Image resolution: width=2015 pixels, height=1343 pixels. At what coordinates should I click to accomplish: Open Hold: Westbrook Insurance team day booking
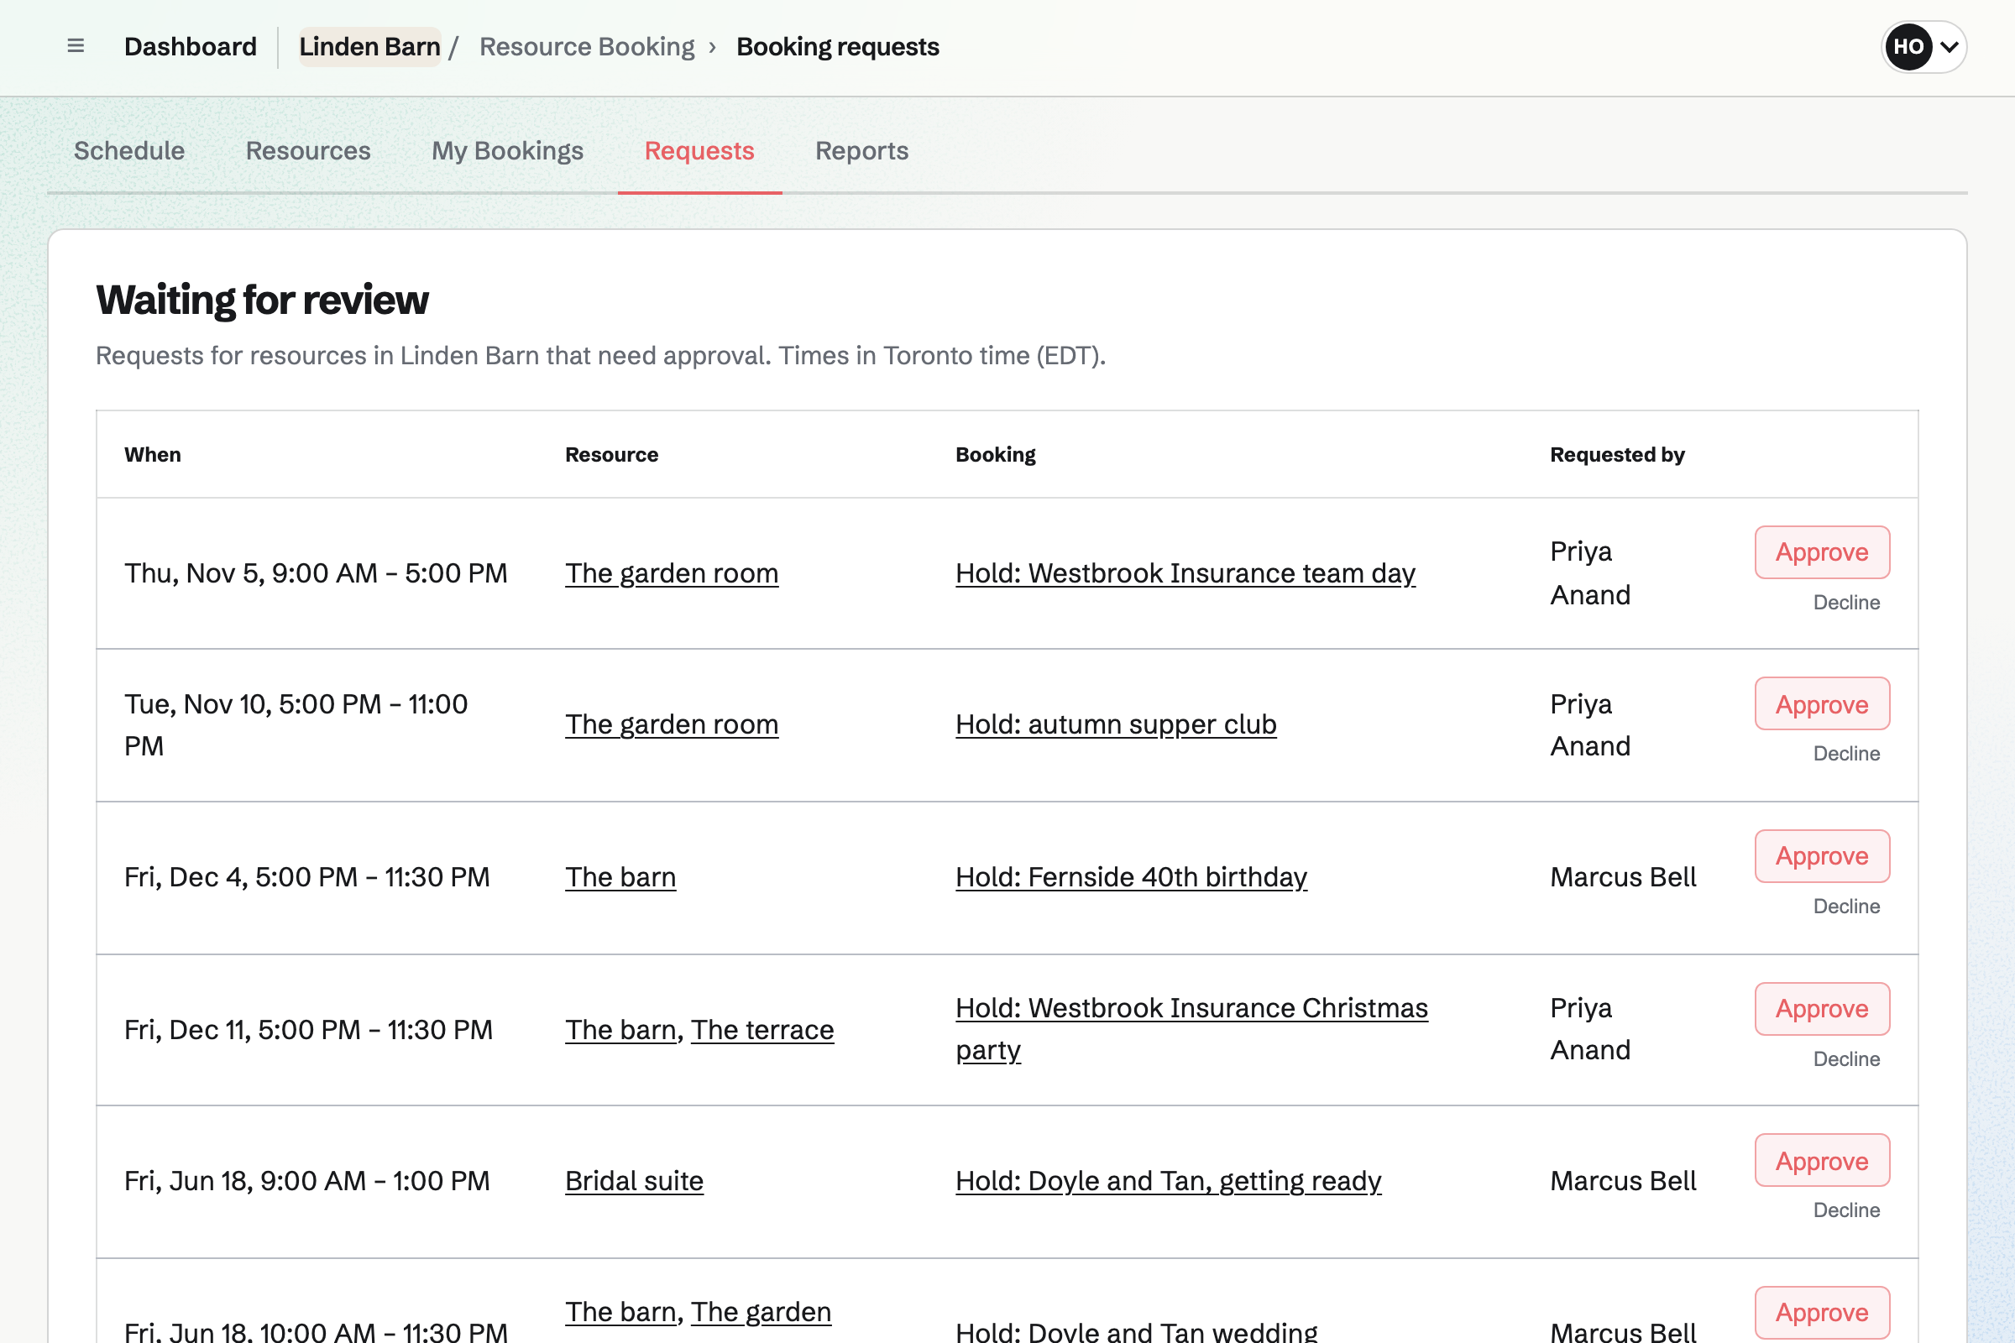pyautogui.click(x=1185, y=573)
